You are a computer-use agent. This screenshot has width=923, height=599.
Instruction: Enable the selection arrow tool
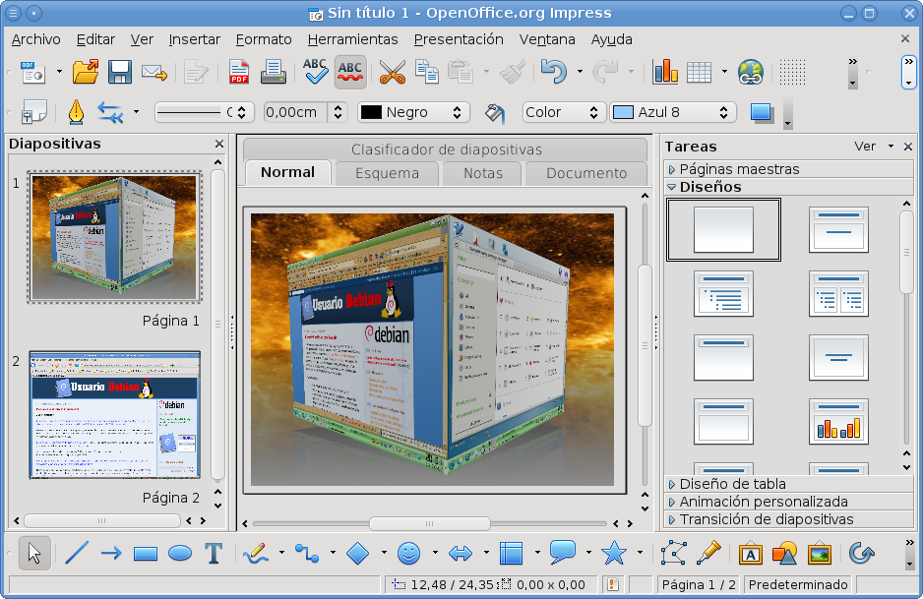32,555
